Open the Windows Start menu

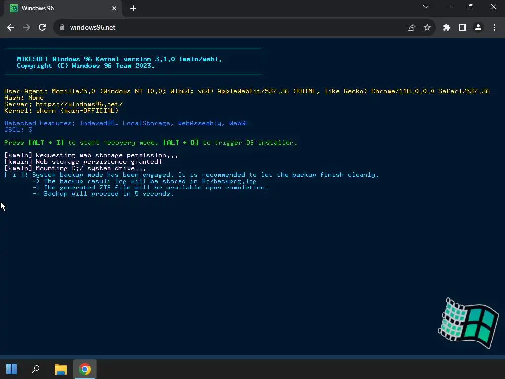point(12,369)
